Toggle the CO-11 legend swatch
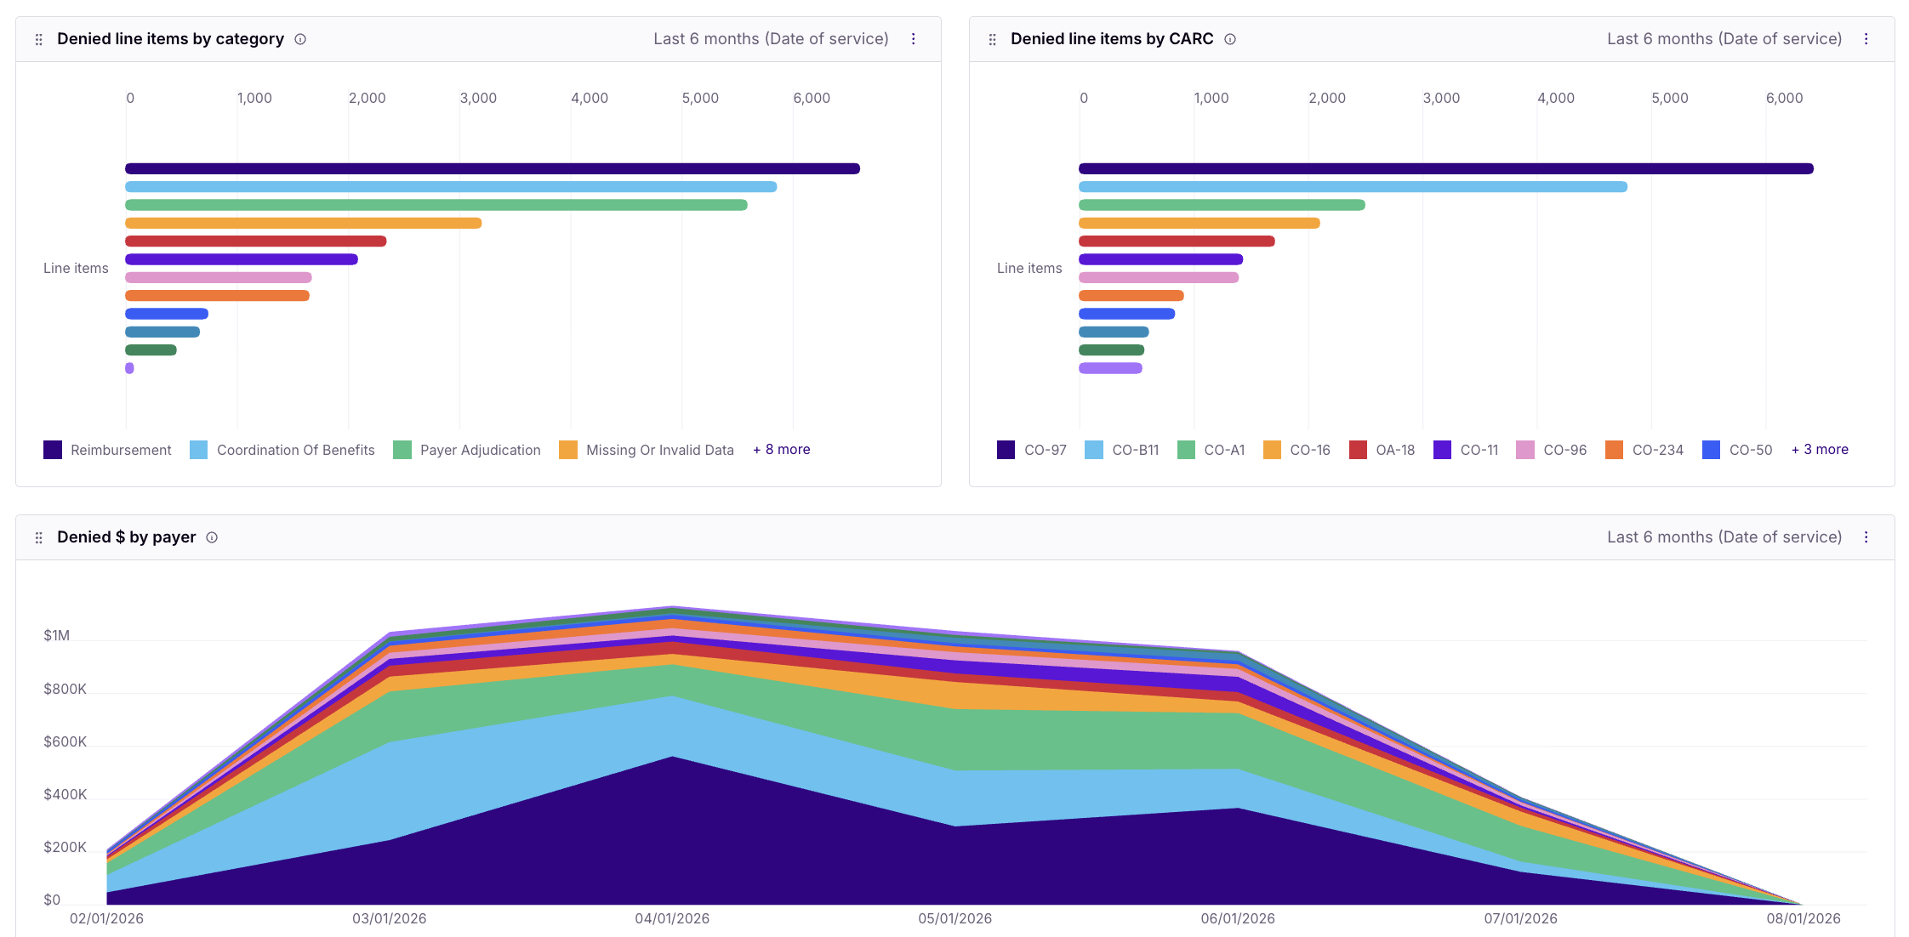Screen dimensions: 1909x937 tap(1443, 450)
